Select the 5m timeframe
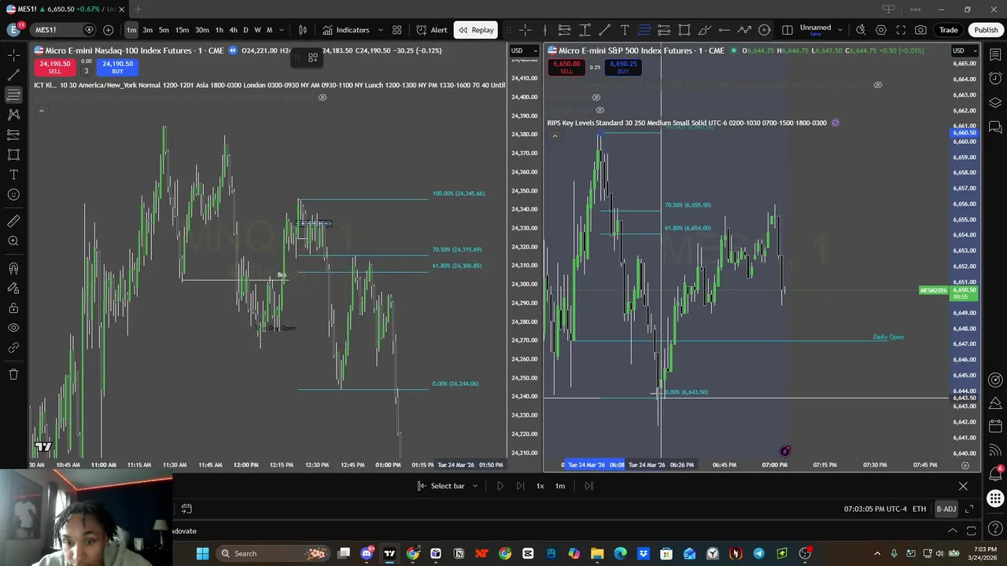The image size is (1007, 566). 164,30
